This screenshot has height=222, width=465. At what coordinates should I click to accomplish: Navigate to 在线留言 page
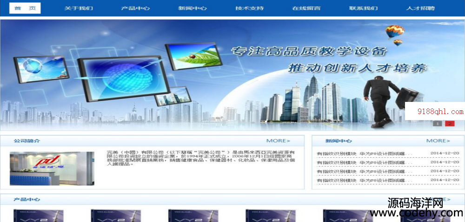[306, 8]
